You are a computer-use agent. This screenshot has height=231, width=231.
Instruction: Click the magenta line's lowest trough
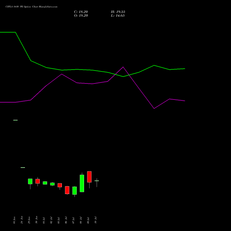point(154,109)
